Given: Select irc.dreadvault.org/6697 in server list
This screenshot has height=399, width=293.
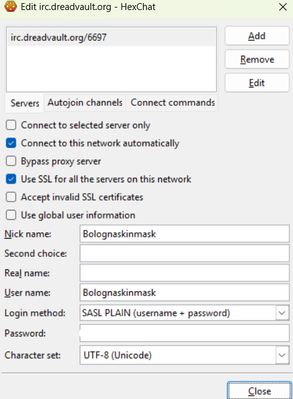Looking at the screenshot, I should pos(111,38).
